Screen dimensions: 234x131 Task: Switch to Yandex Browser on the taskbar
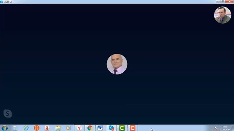pyautogui.click(x=79, y=128)
